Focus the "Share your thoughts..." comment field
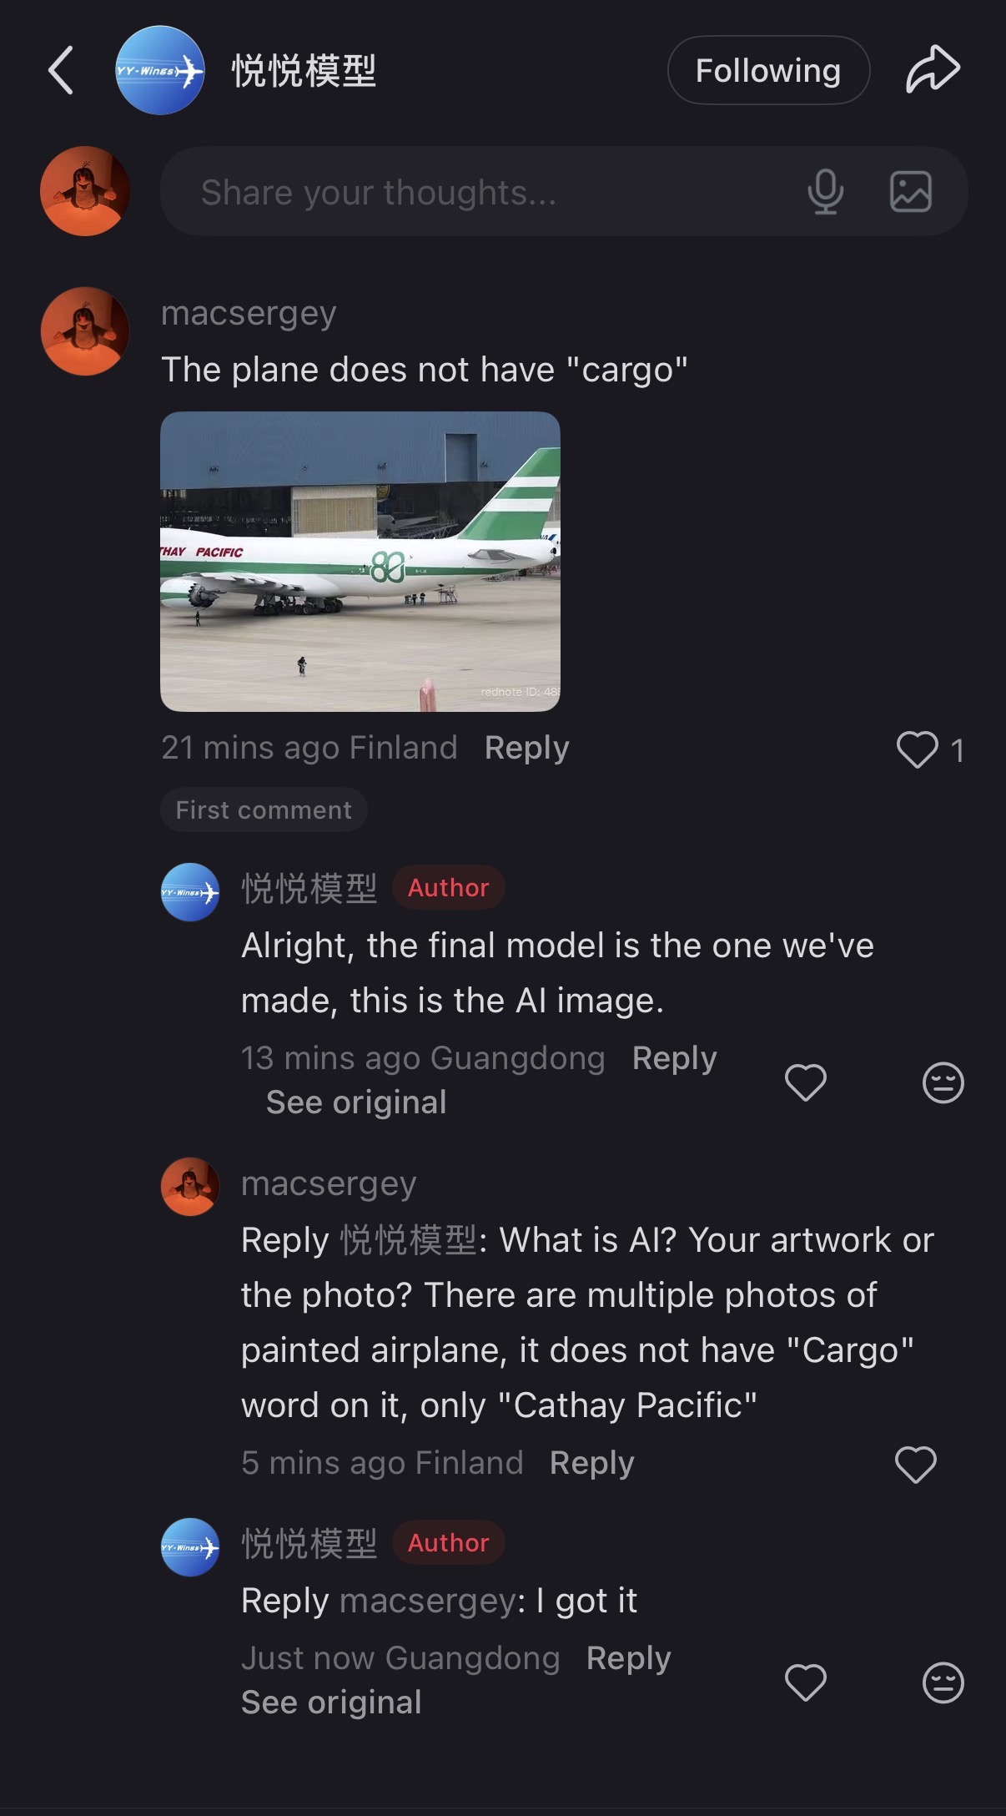 [484, 192]
